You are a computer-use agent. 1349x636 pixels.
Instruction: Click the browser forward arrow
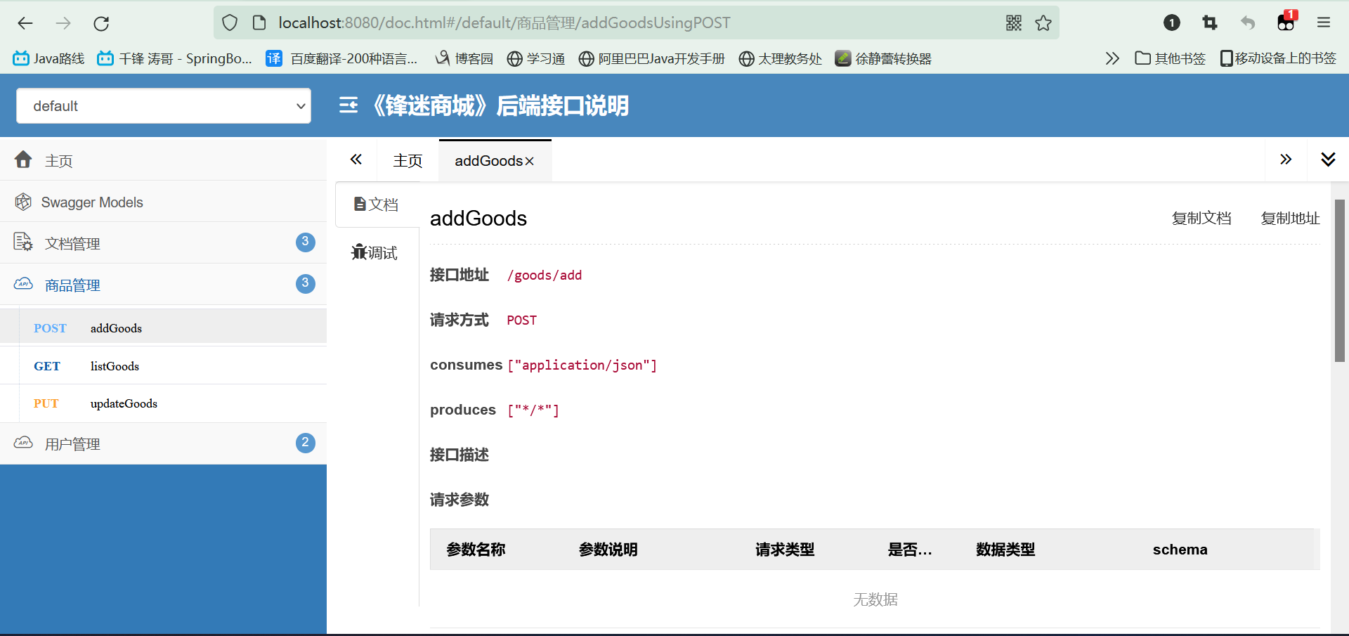coord(63,23)
